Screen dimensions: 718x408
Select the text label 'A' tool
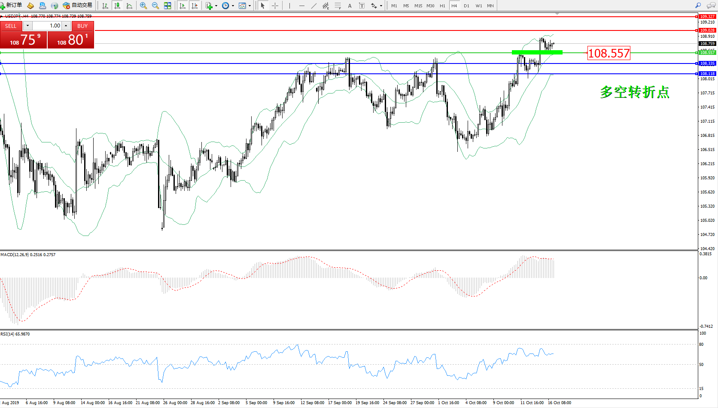(350, 6)
